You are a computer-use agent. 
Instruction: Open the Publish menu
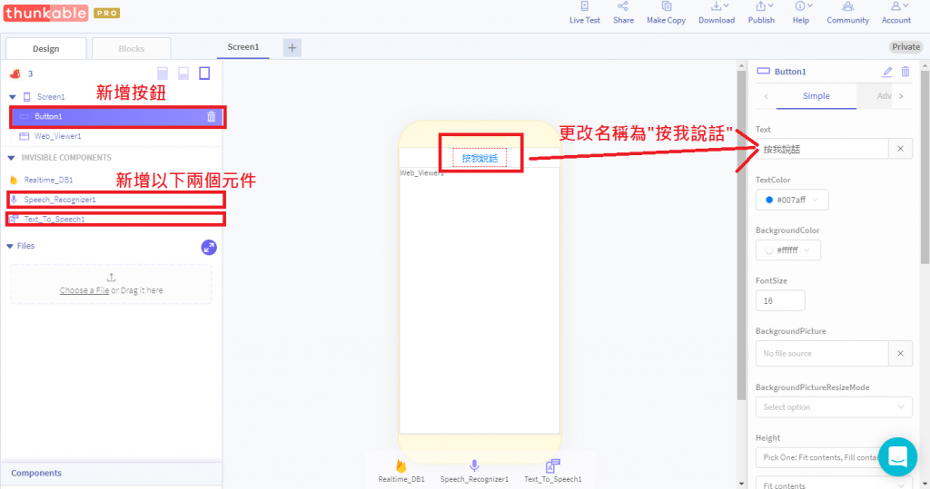click(x=761, y=13)
